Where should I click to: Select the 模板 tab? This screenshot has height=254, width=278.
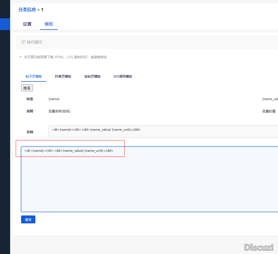point(49,24)
